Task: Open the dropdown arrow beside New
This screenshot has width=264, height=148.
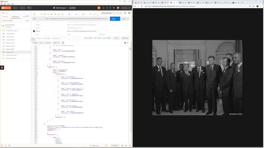Action: pyautogui.click(x=9, y=8)
